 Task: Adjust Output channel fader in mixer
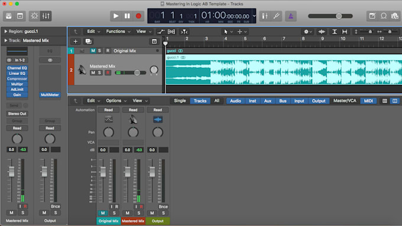click(x=152, y=172)
